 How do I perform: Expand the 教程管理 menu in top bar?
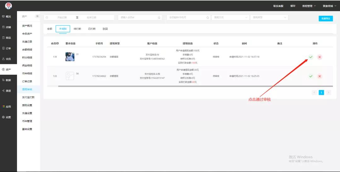pos(309,6)
